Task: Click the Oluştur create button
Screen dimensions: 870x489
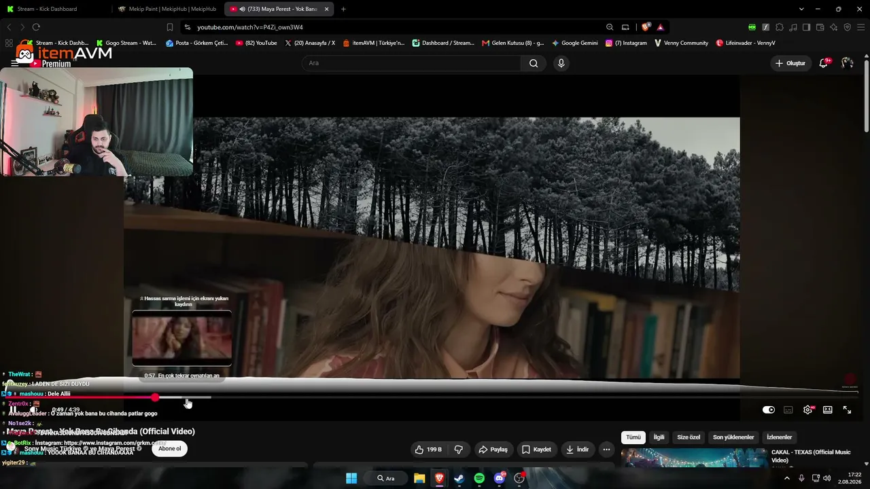Action: point(790,63)
